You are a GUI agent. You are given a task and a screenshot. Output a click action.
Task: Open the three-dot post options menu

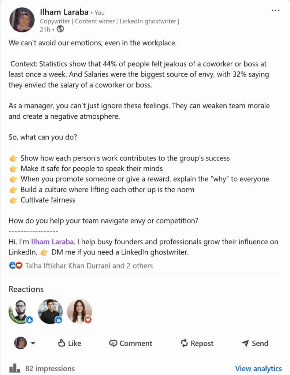[x=275, y=11]
